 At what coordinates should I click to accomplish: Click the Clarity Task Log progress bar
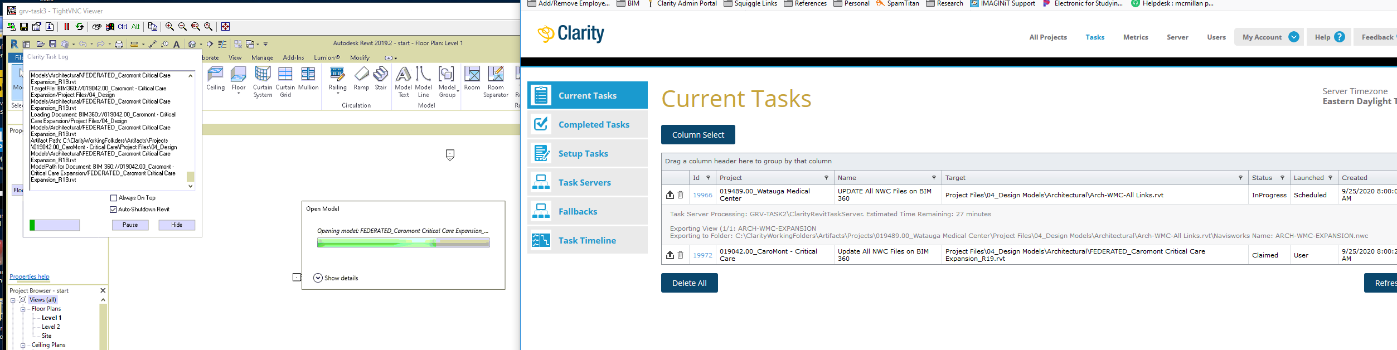pos(55,225)
